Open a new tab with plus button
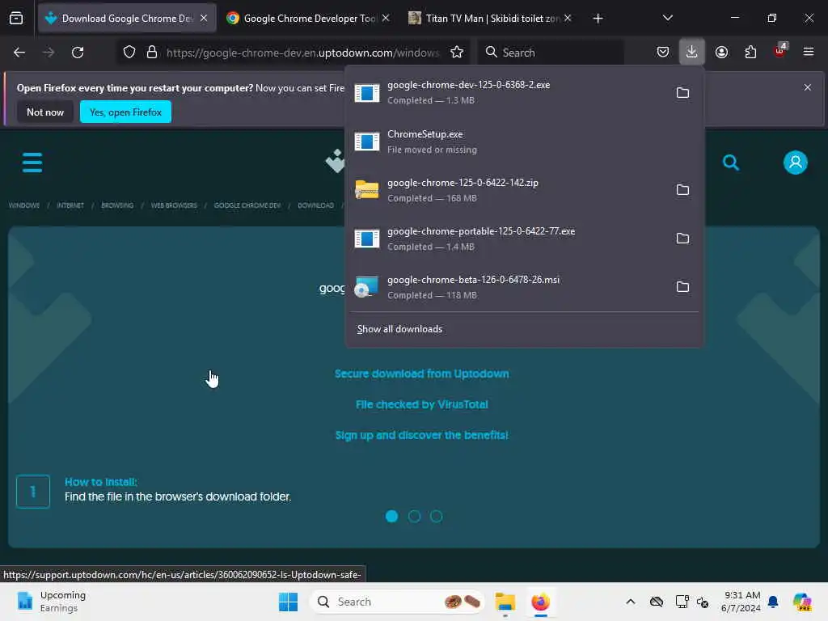Screen dimensions: 828x621 click(x=598, y=19)
